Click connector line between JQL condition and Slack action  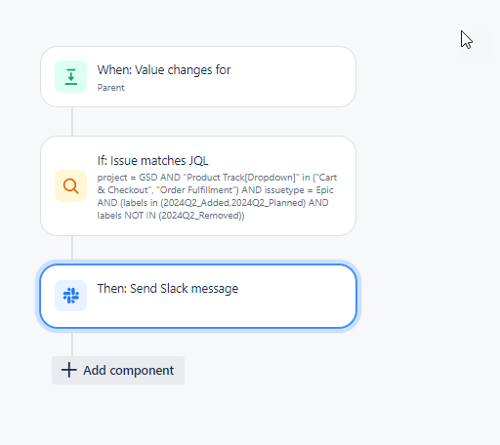click(72, 248)
